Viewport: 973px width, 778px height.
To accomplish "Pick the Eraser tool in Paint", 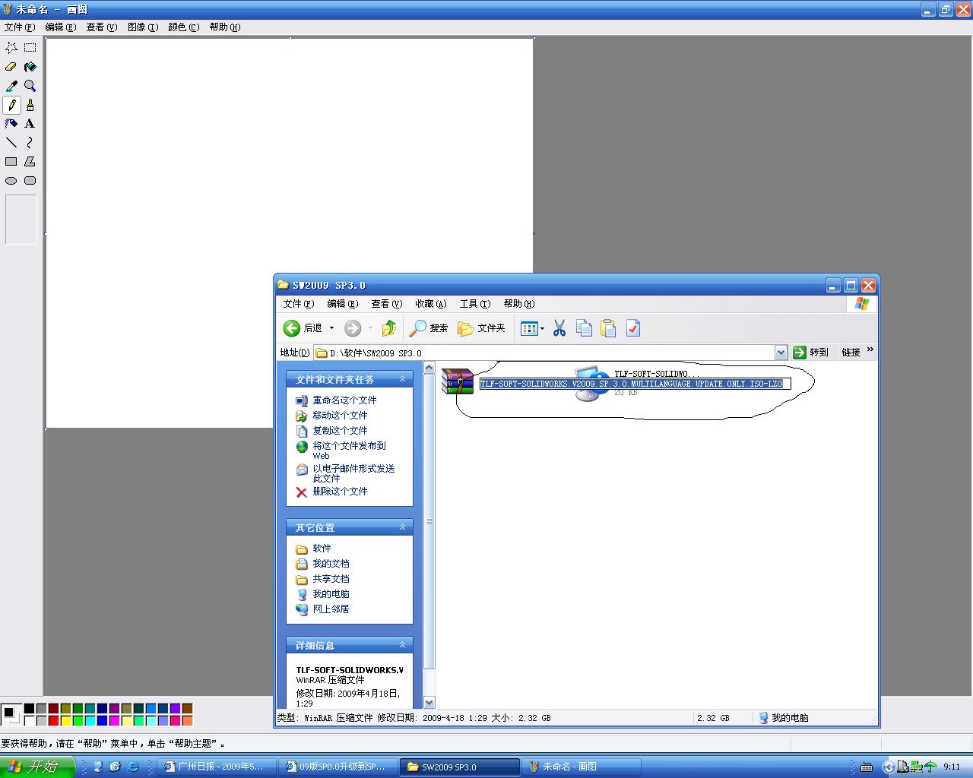I will [11, 67].
